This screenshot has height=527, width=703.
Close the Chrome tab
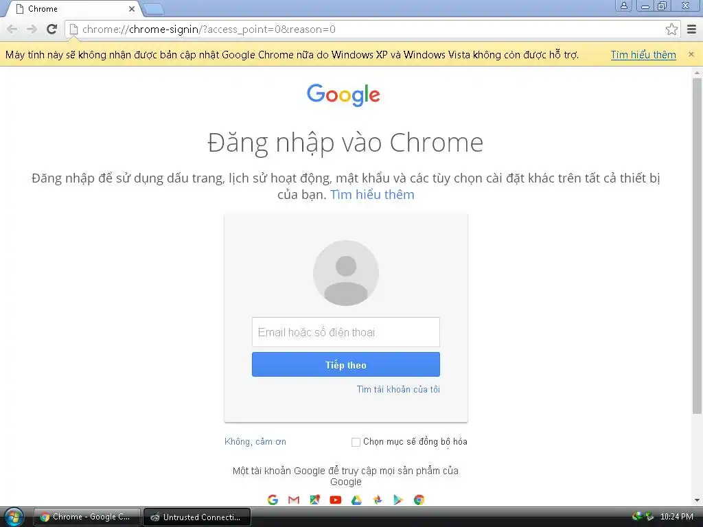click(131, 8)
